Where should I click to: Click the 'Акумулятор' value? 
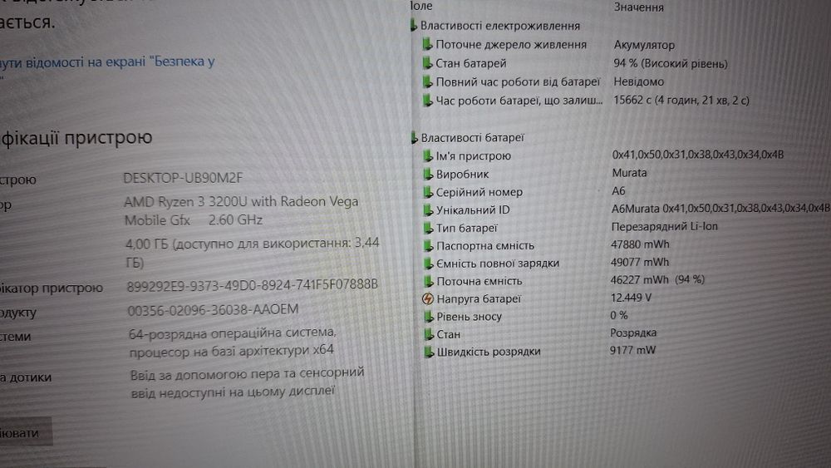point(644,45)
